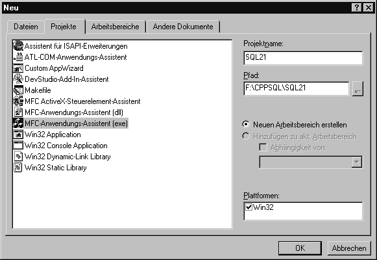Open the dependency project dropdown arrow
The height and width of the screenshot is (260, 377).
pyautogui.click(x=357, y=162)
